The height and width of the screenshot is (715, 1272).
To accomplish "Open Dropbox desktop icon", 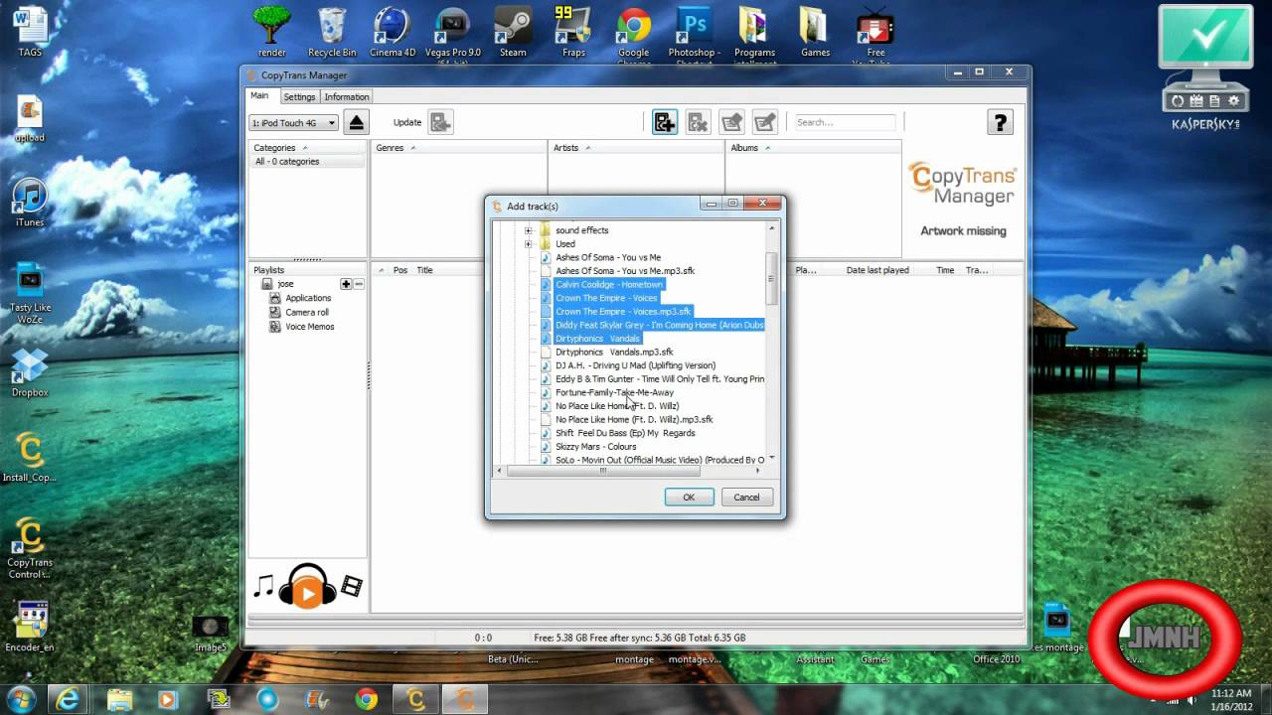I will (30, 372).
